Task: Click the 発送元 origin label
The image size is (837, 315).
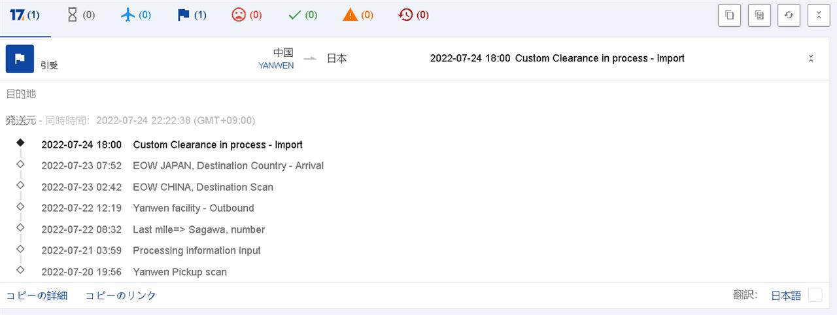Action: point(21,120)
